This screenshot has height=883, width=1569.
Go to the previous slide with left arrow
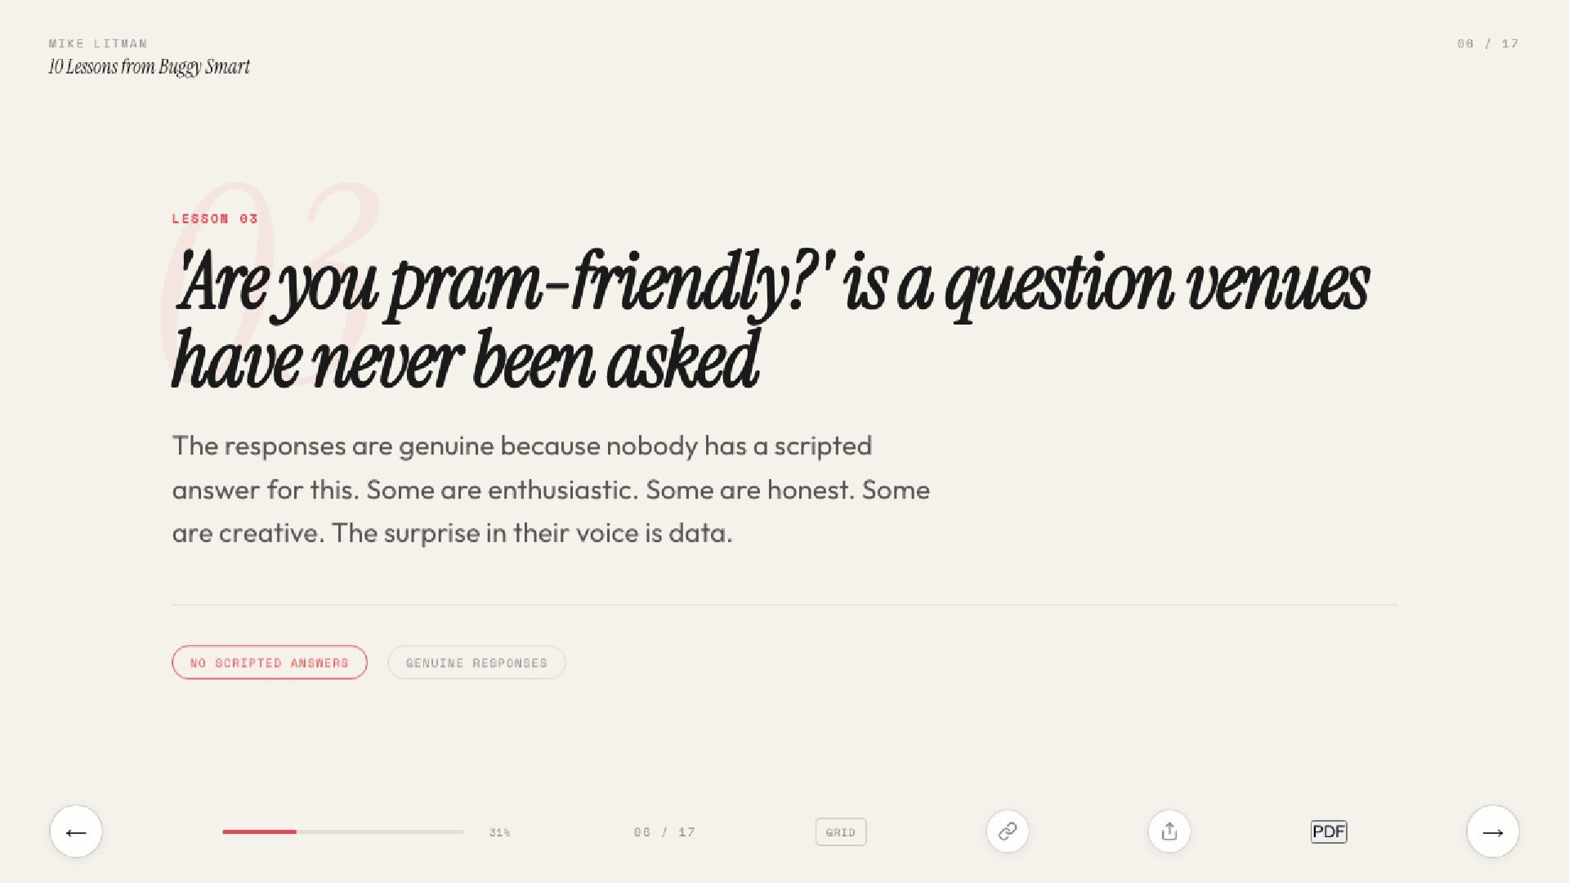76,831
